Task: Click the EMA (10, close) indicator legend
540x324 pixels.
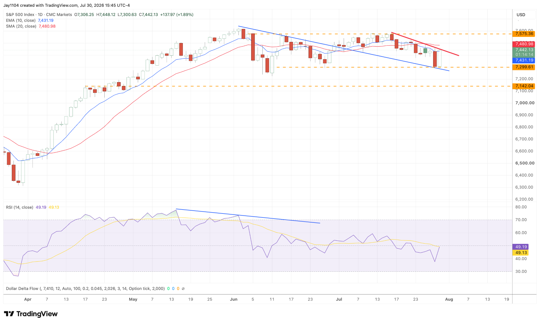Action: (x=21, y=21)
